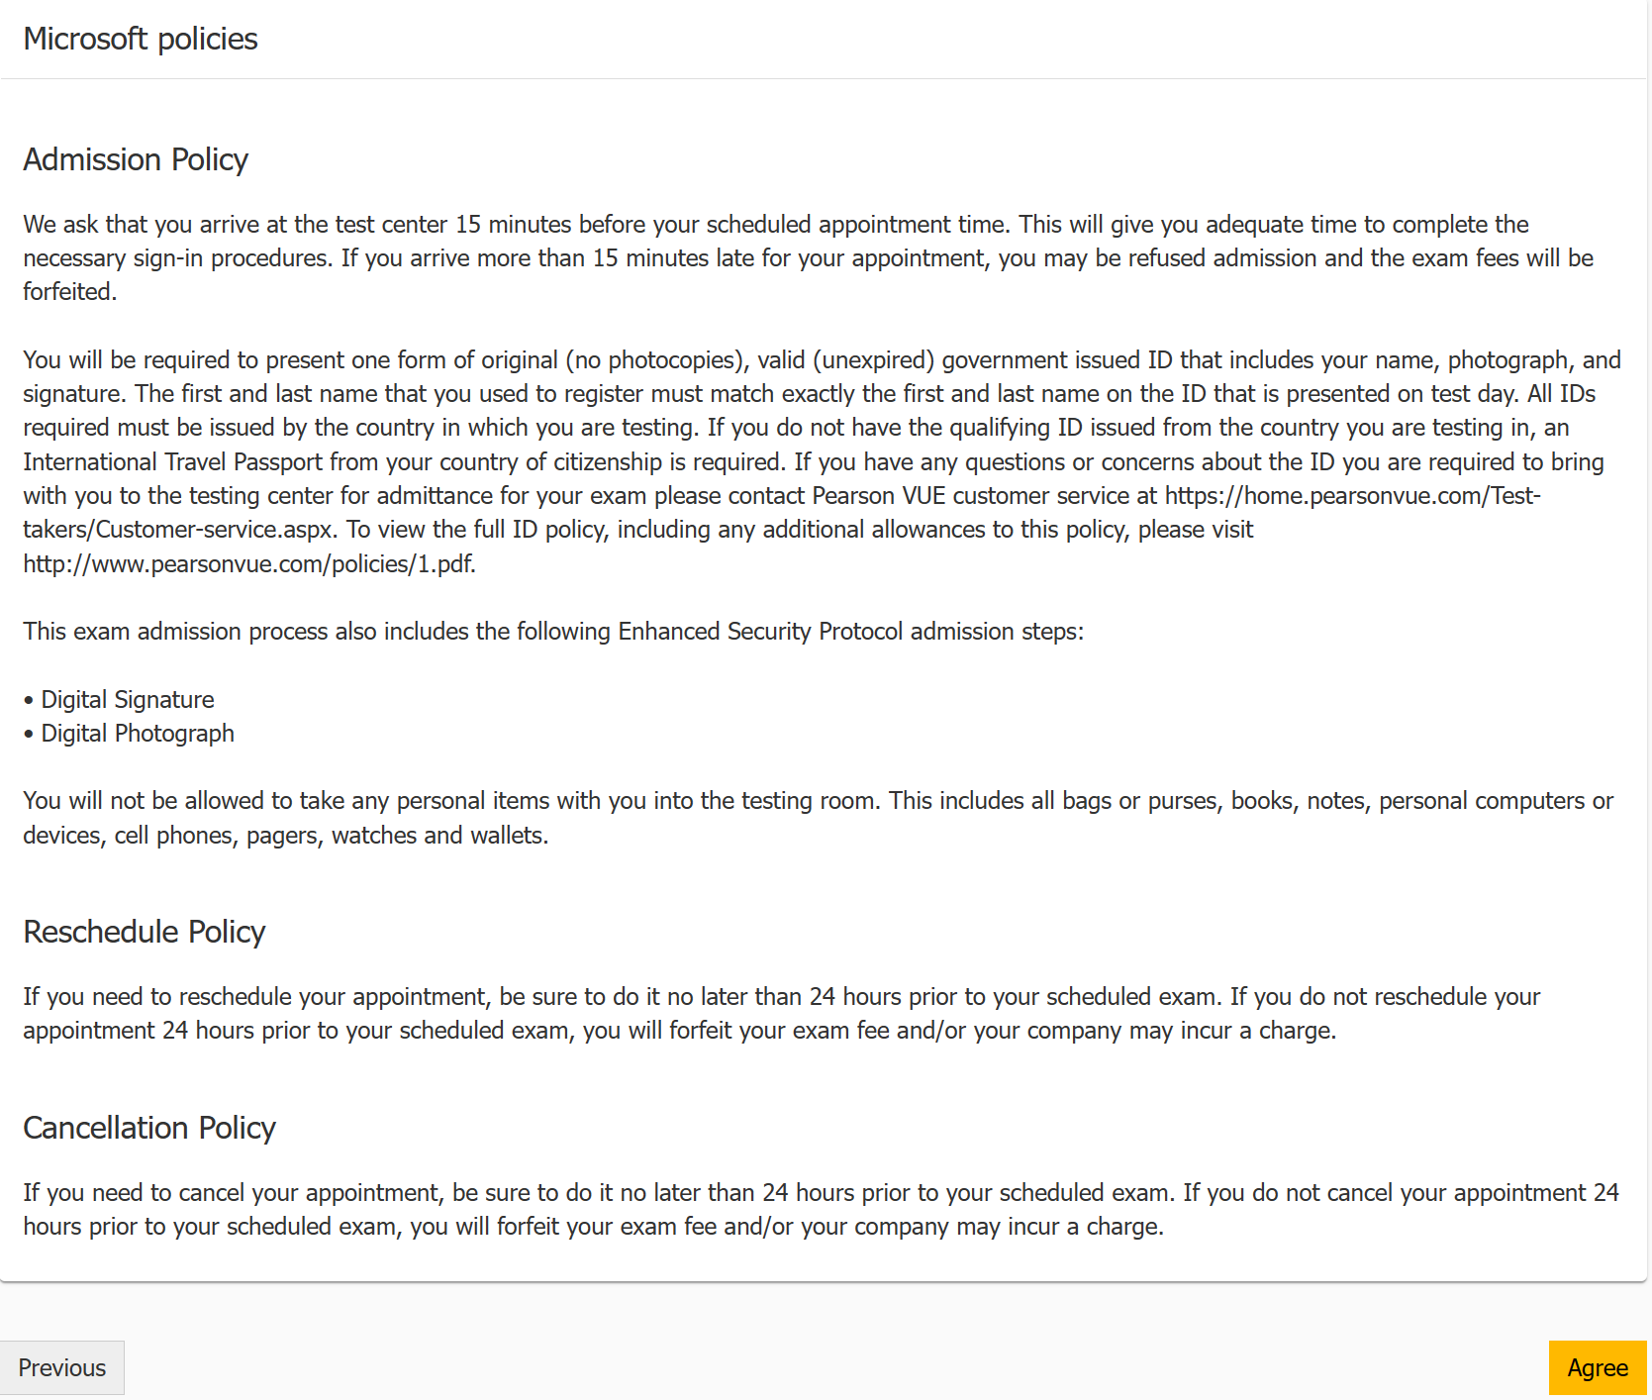Click the Digital Photograph bullet item
The height and width of the screenshot is (1400, 1652).
coord(138,733)
